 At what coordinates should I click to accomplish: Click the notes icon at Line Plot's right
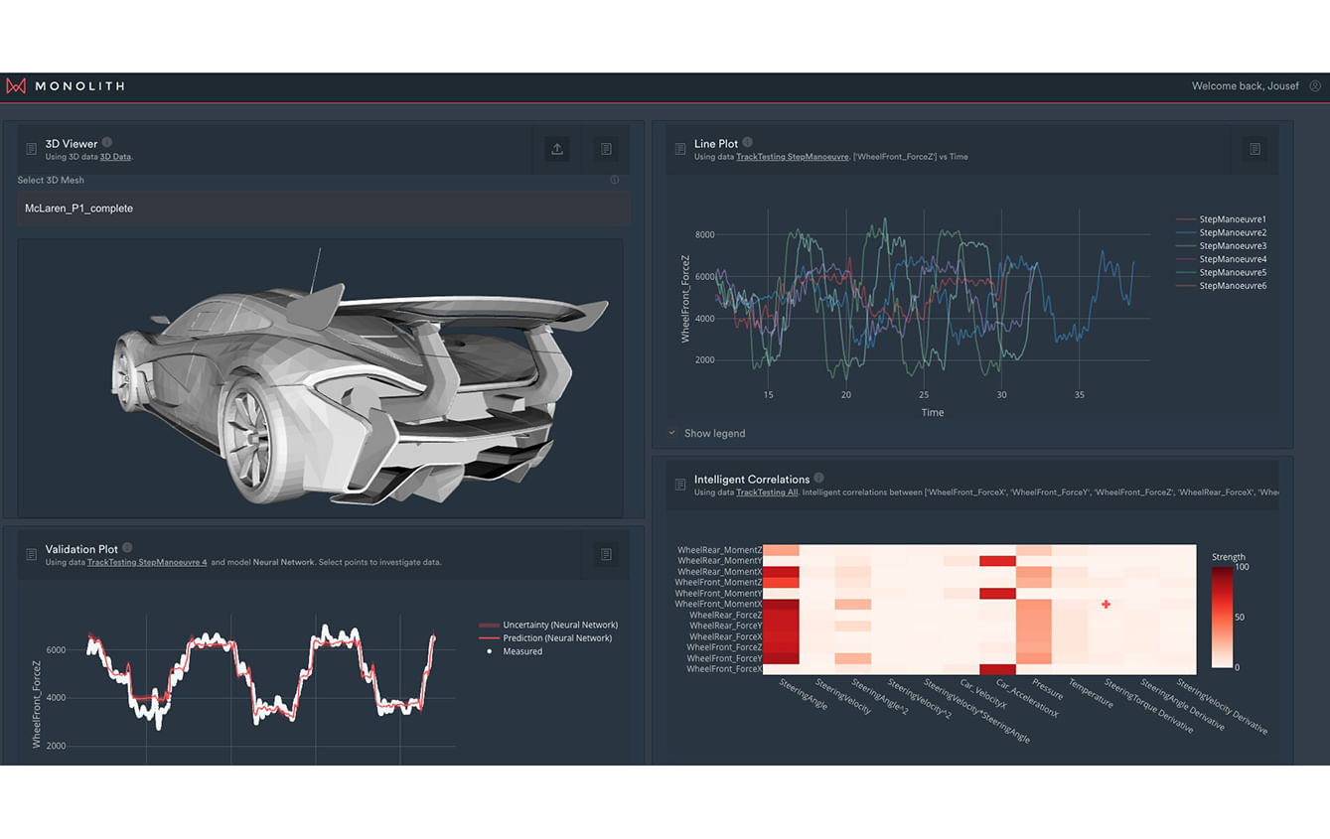(x=1255, y=149)
